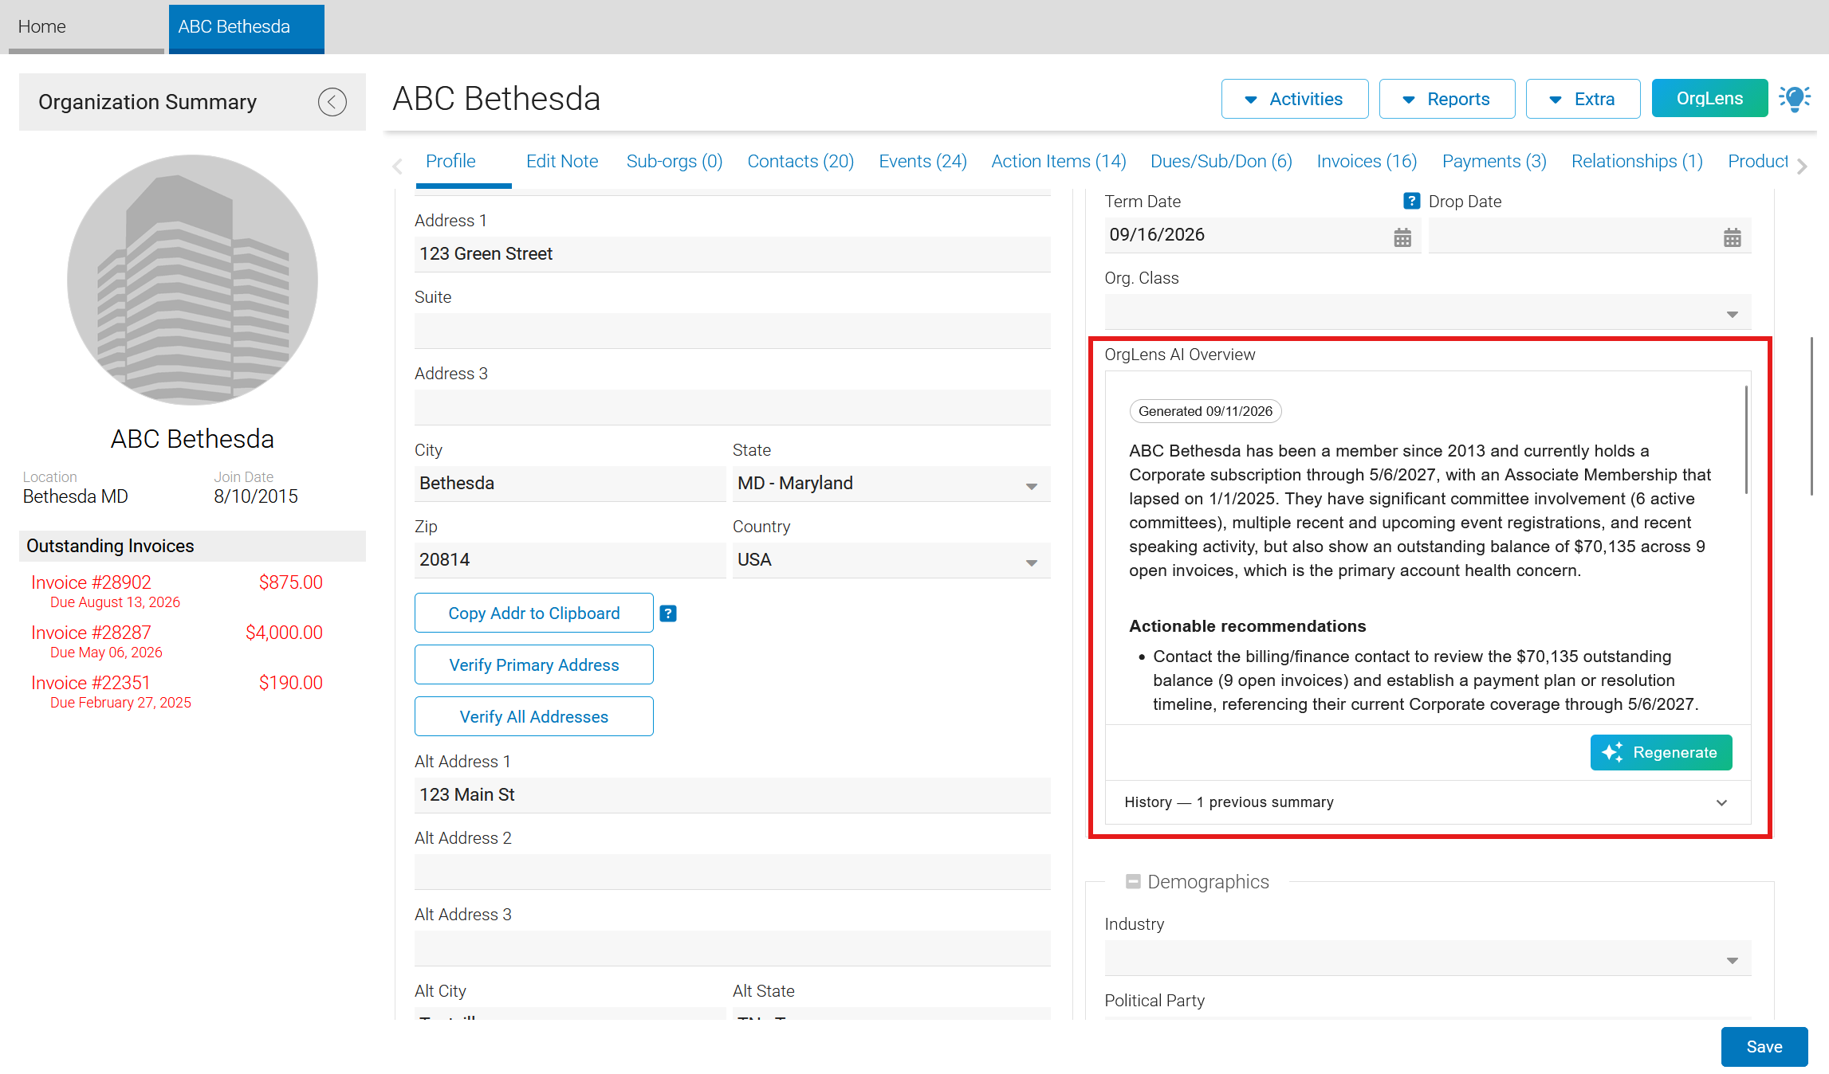
Task: Open the Activities dropdown menu
Action: pyautogui.click(x=1294, y=99)
